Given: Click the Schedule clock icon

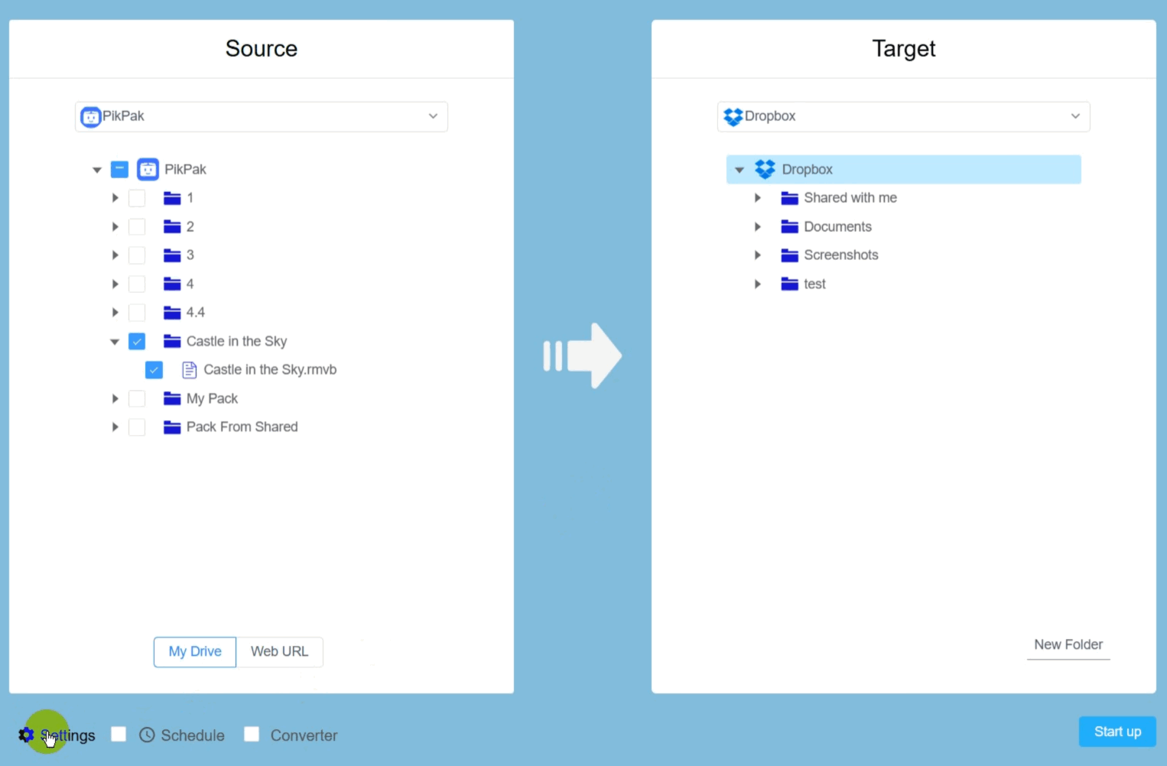Looking at the screenshot, I should coord(147,735).
